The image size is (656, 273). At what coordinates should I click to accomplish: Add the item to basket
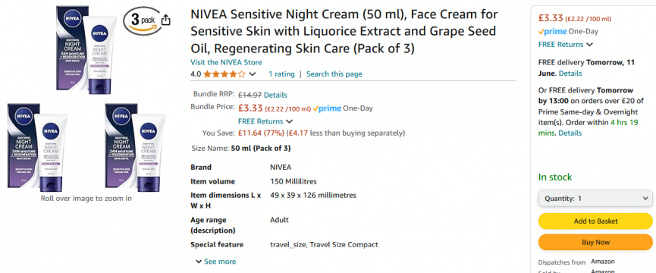(595, 221)
